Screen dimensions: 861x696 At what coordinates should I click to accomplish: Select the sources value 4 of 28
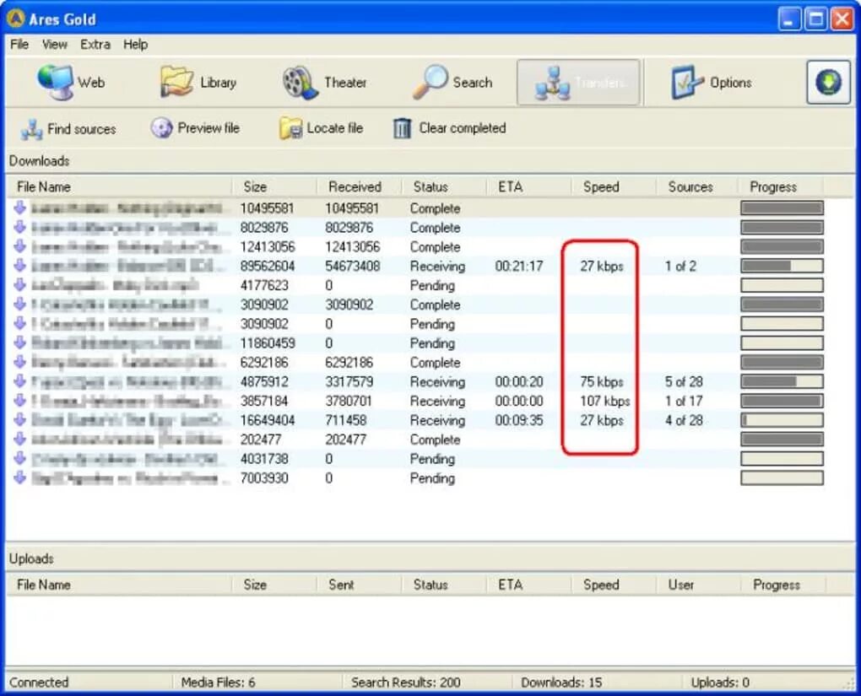(x=684, y=420)
